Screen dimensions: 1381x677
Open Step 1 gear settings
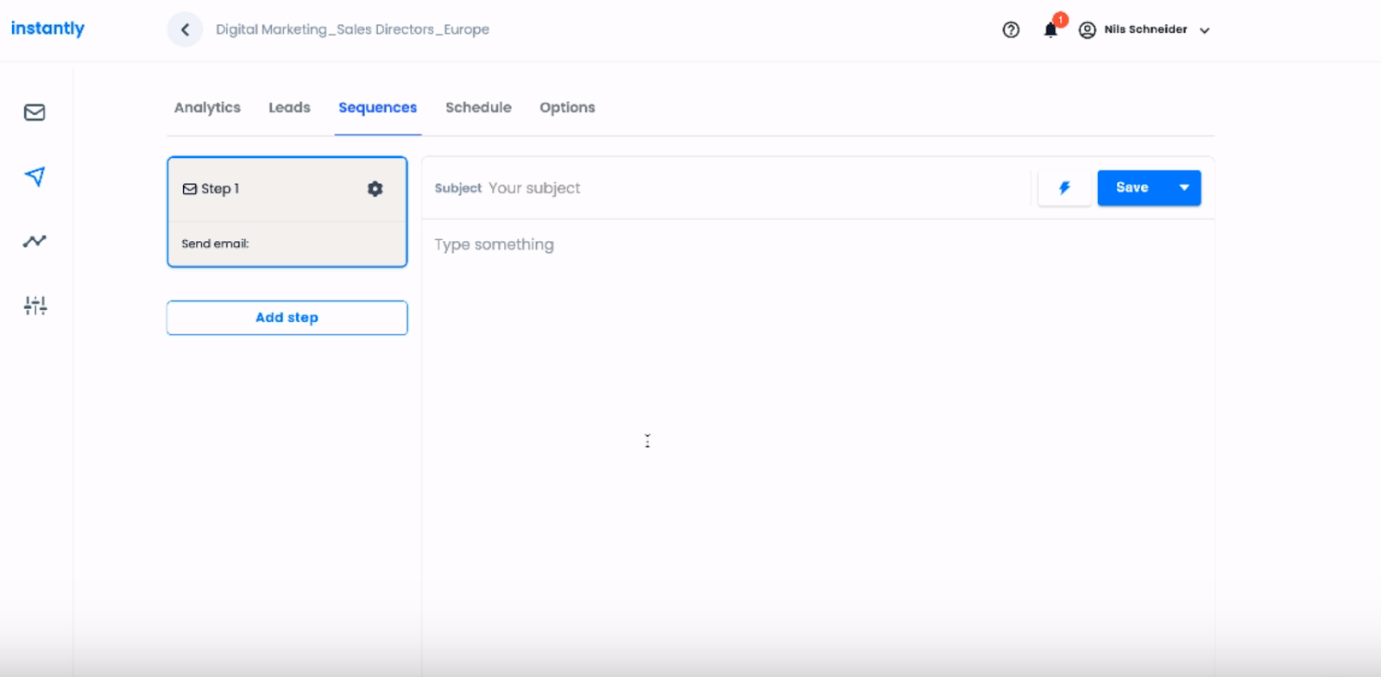pyautogui.click(x=375, y=188)
